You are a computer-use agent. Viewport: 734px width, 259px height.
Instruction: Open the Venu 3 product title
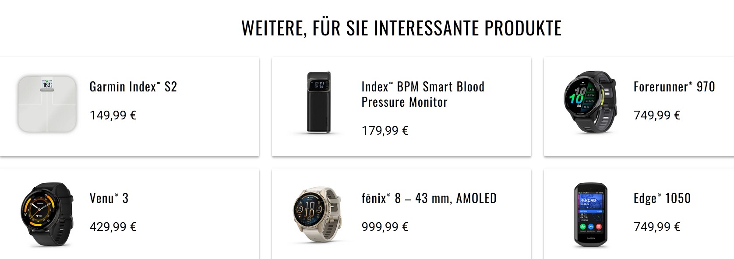tap(109, 198)
